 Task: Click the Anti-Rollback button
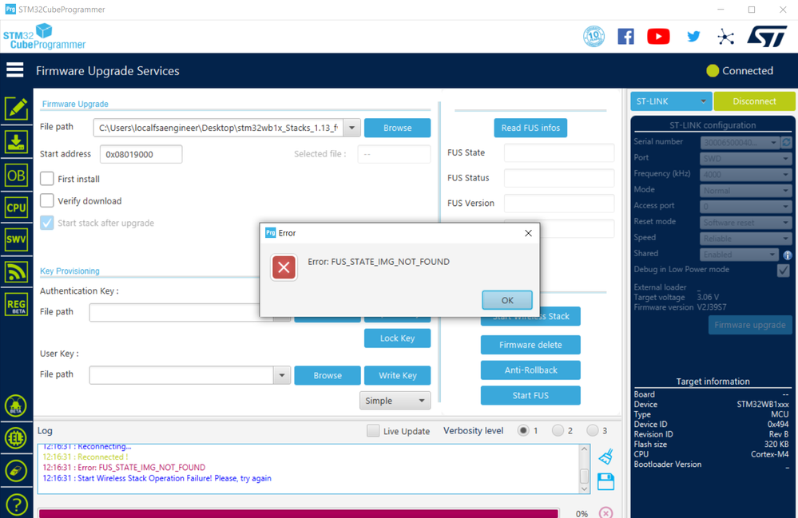[530, 370]
